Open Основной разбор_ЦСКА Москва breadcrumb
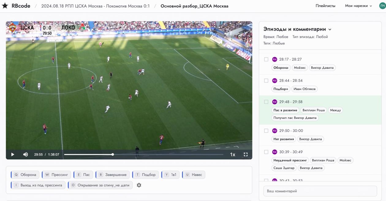This screenshot has height=201, width=386. coord(194,6)
